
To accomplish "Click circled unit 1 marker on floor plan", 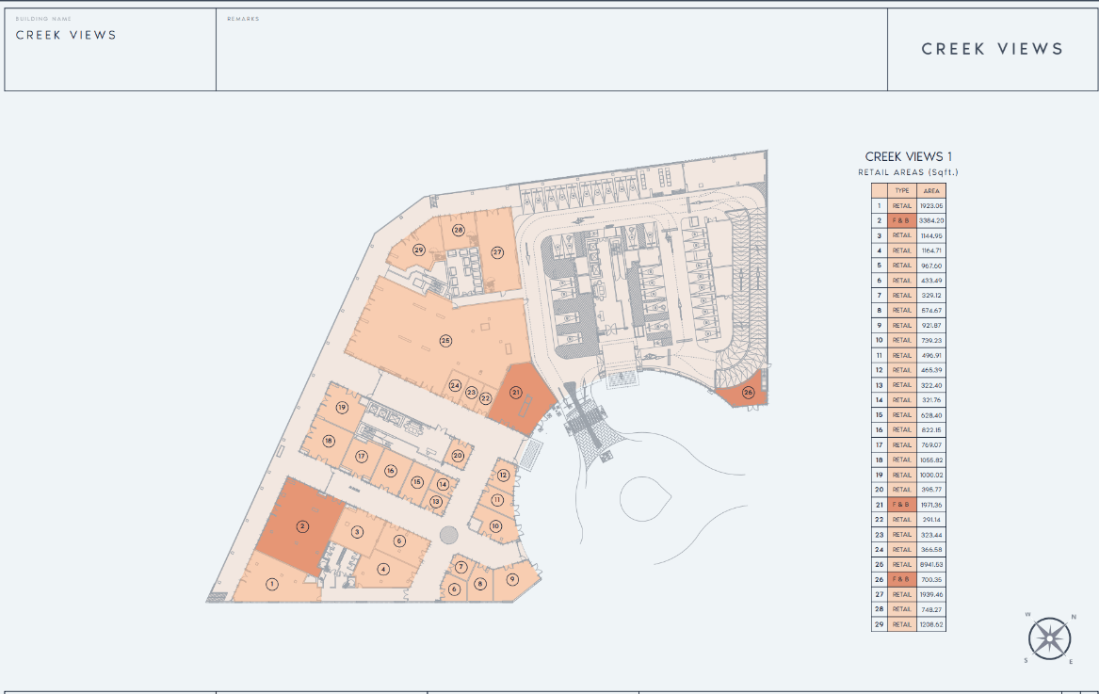I will tap(272, 584).
